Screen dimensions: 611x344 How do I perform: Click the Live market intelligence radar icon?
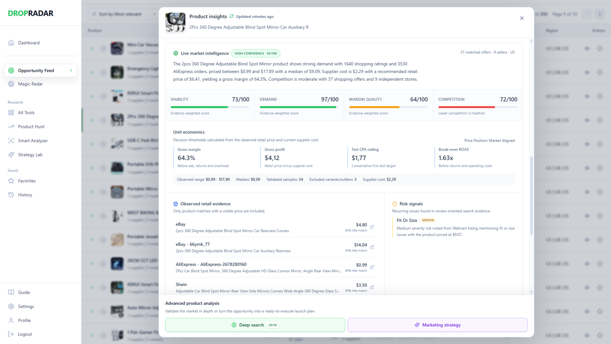coord(176,54)
